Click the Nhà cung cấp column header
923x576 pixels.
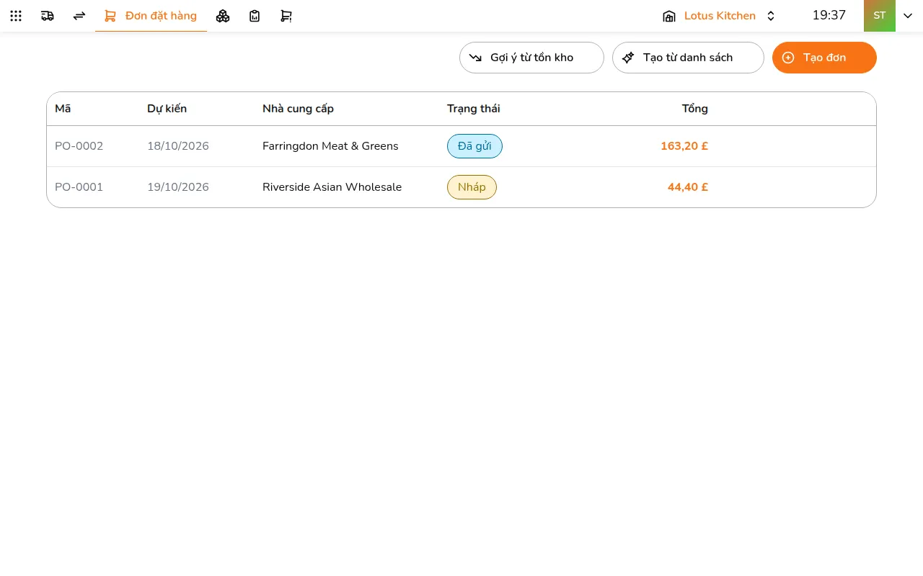(298, 109)
